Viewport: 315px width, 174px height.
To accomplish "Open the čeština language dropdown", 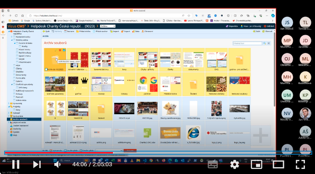I will click(x=108, y=26).
